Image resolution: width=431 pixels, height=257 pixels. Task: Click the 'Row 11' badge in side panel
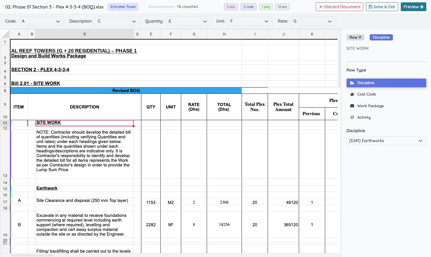(355, 38)
